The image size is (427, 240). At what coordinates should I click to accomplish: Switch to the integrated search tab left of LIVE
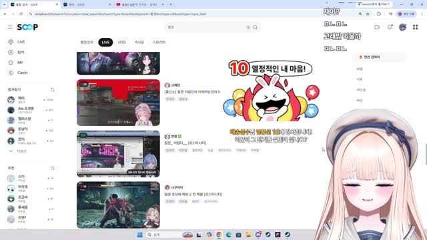point(87,42)
